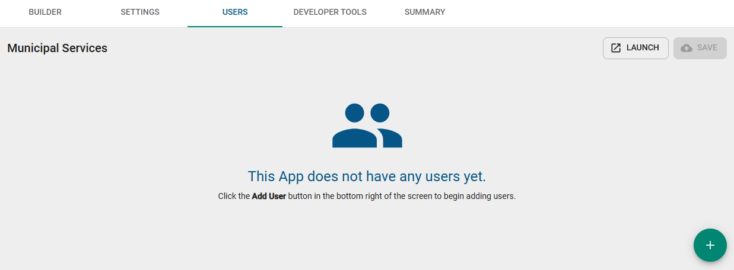Select the Users tab

pyautogui.click(x=235, y=12)
